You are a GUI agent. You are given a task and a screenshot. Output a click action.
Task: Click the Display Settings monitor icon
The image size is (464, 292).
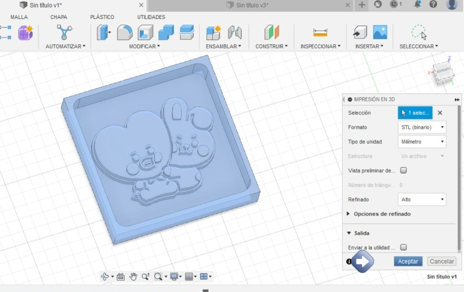point(174,277)
